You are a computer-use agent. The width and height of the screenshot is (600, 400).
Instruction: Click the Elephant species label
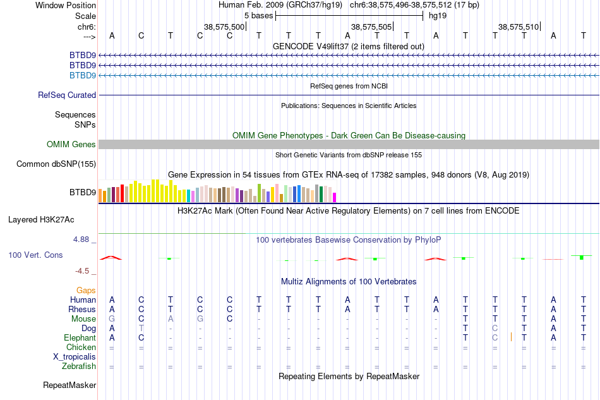80,338
